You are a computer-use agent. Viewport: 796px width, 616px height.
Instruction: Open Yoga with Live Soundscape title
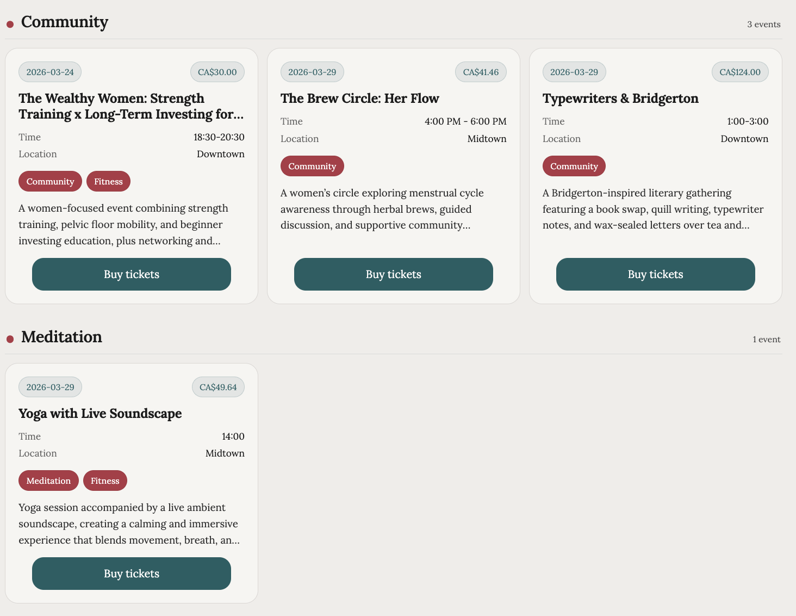[x=100, y=414]
